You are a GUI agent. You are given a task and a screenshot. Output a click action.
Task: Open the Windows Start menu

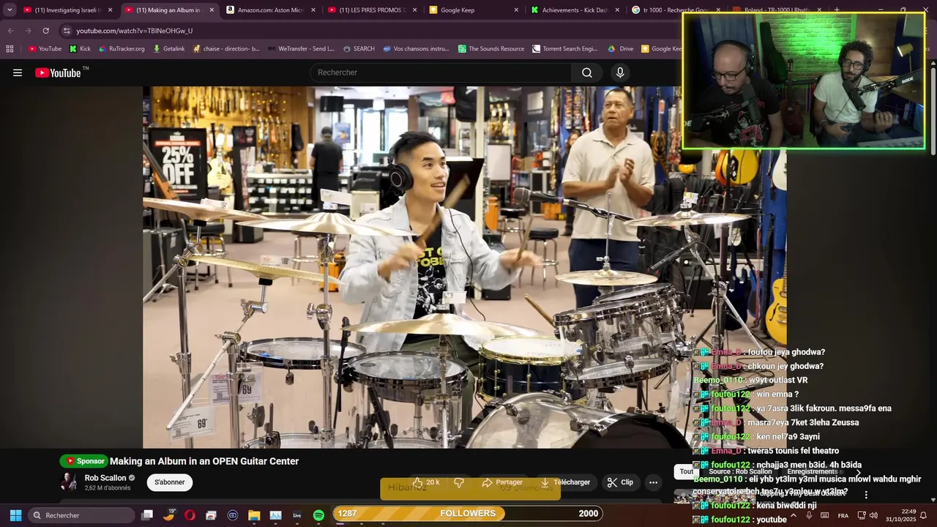click(x=15, y=515)
